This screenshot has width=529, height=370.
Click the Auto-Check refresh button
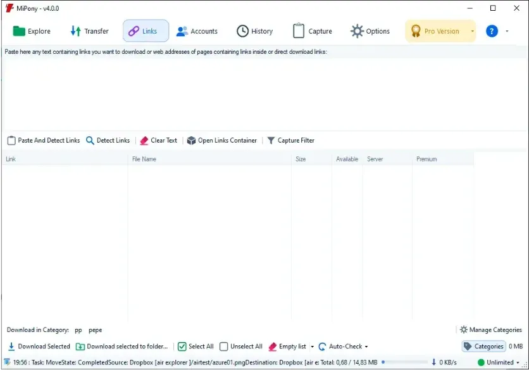[x=340, y=347]
